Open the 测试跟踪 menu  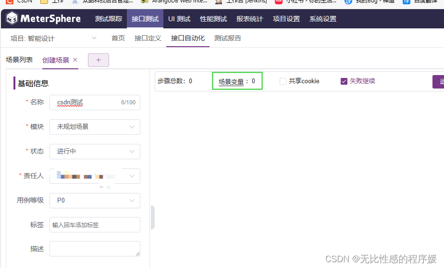coord(109,19)
